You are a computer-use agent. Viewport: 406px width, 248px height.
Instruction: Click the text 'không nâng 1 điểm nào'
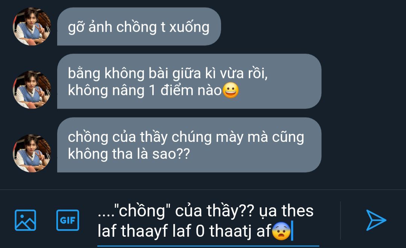(145, 90)
